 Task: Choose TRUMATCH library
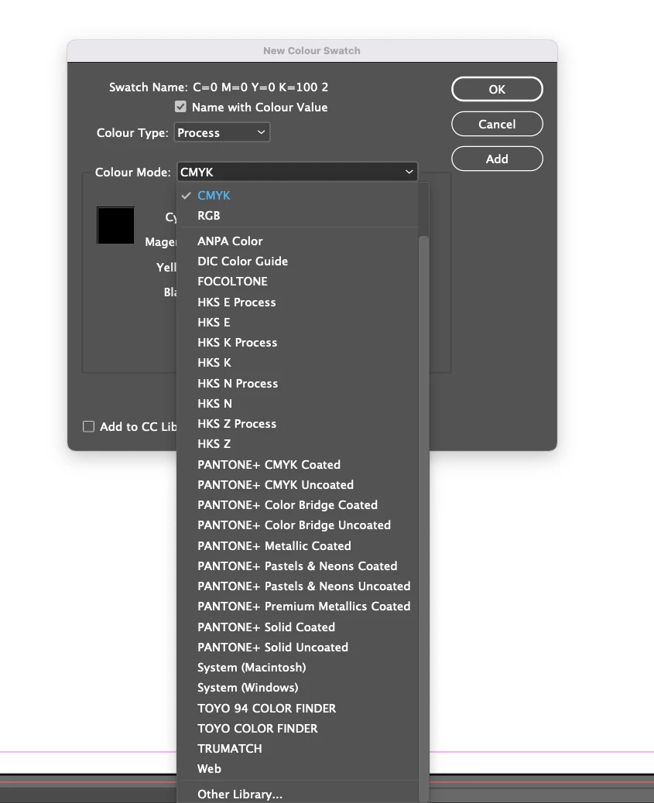tap(297, 748)
